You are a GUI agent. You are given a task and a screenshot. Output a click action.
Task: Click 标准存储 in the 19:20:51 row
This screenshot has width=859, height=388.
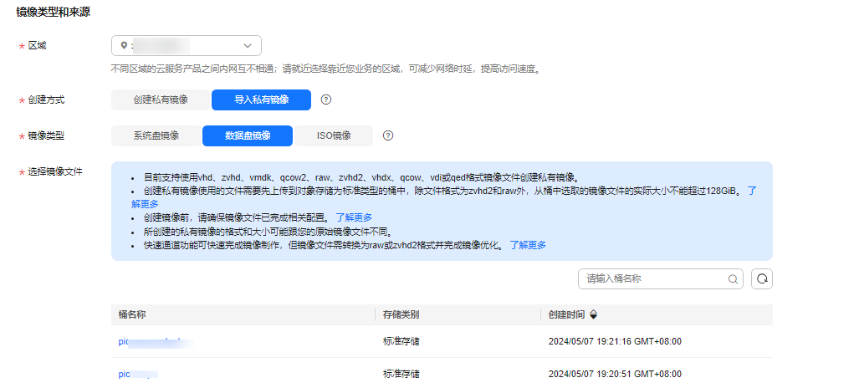coord(401,375)
